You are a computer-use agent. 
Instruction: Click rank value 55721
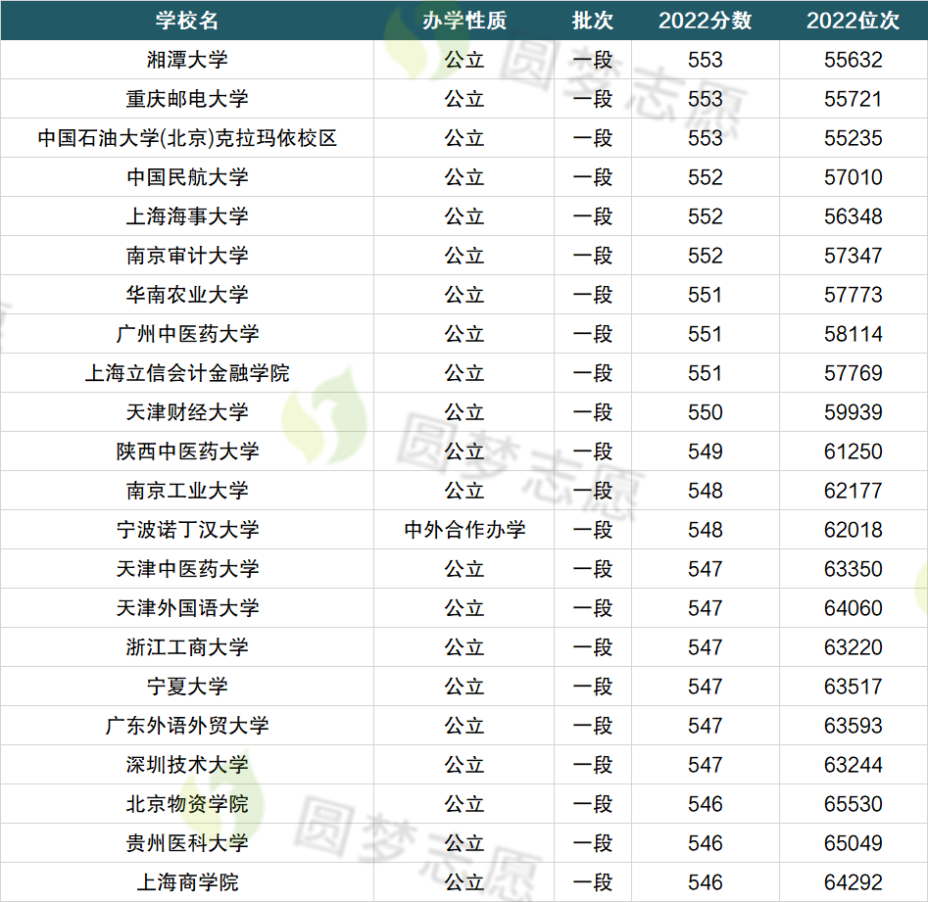coord(853,99)
